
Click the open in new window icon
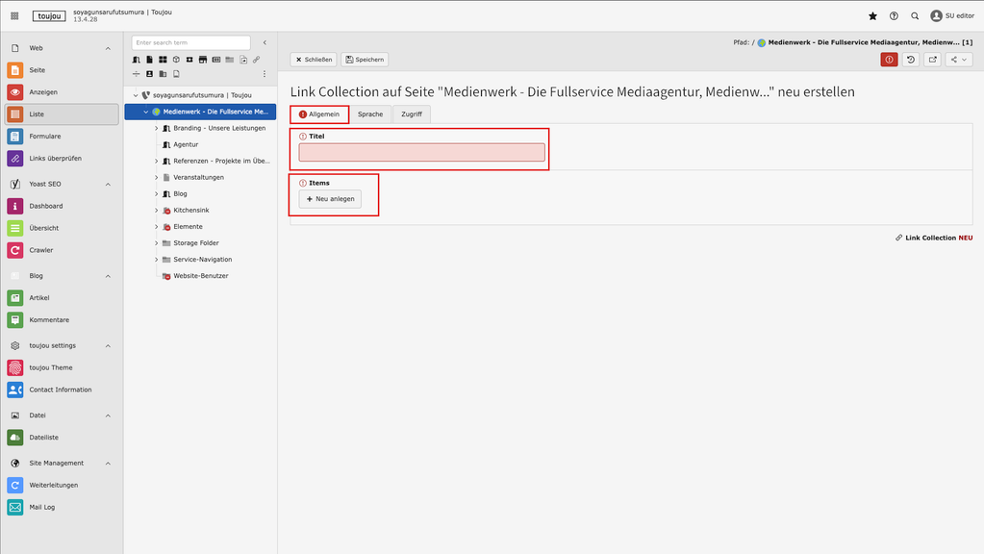point(932,60)
